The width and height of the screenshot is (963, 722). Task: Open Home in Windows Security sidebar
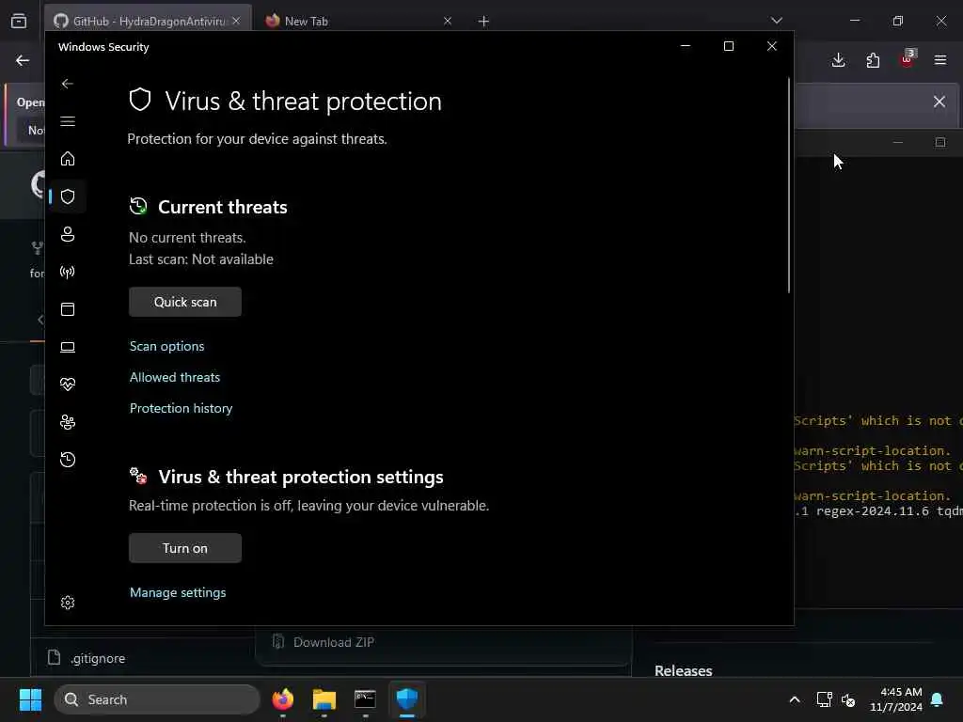(68, 159)
